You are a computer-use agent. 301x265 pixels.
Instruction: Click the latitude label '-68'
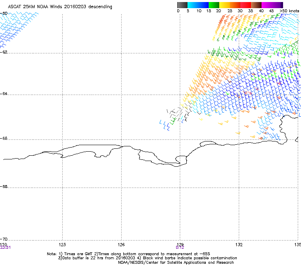(4, 187)
